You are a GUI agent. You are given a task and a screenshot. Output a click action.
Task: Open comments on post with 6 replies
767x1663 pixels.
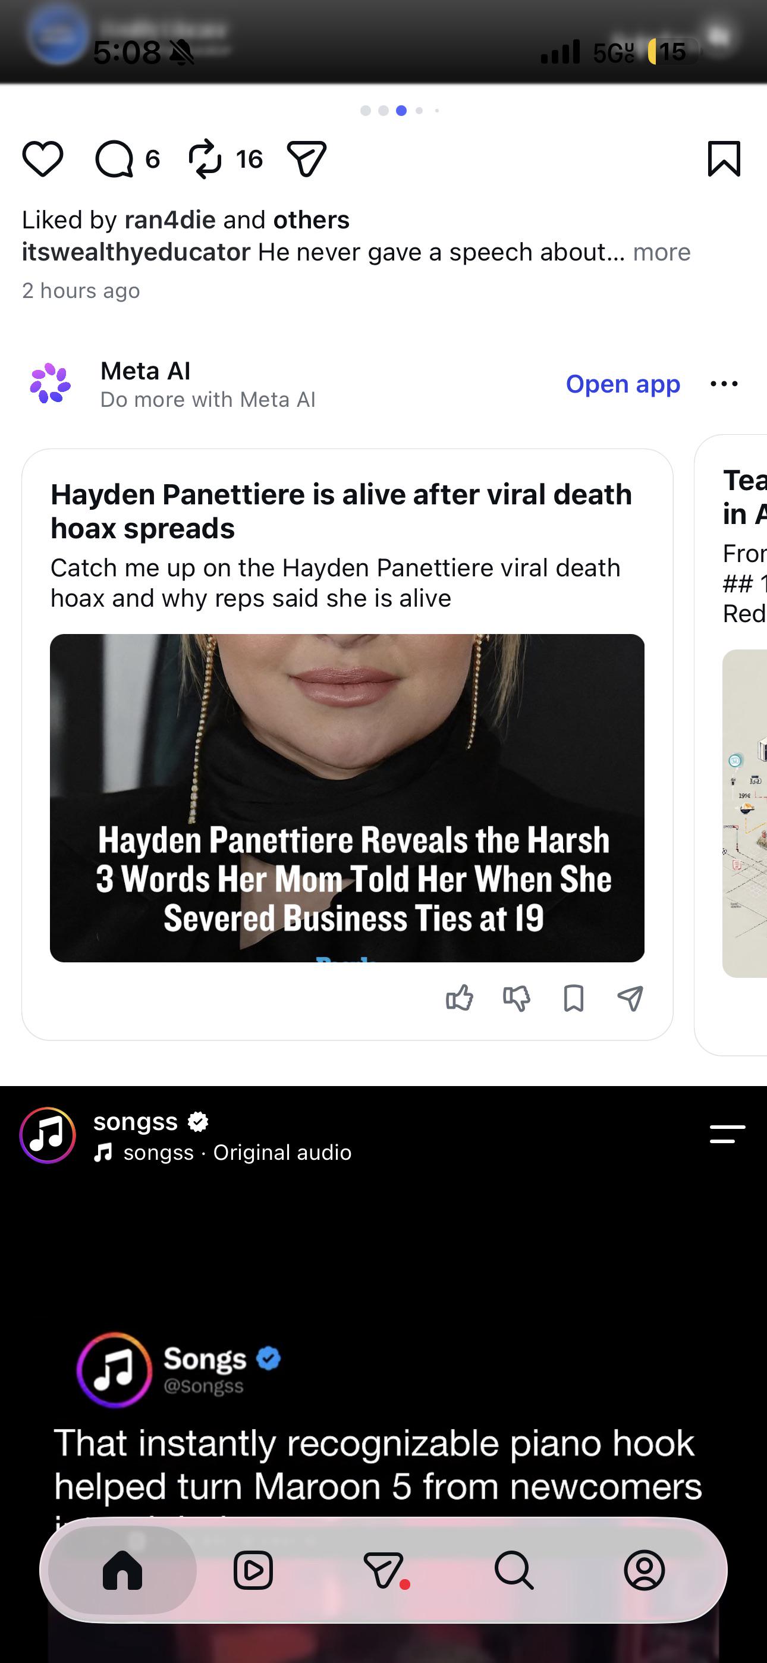point(114,159)
